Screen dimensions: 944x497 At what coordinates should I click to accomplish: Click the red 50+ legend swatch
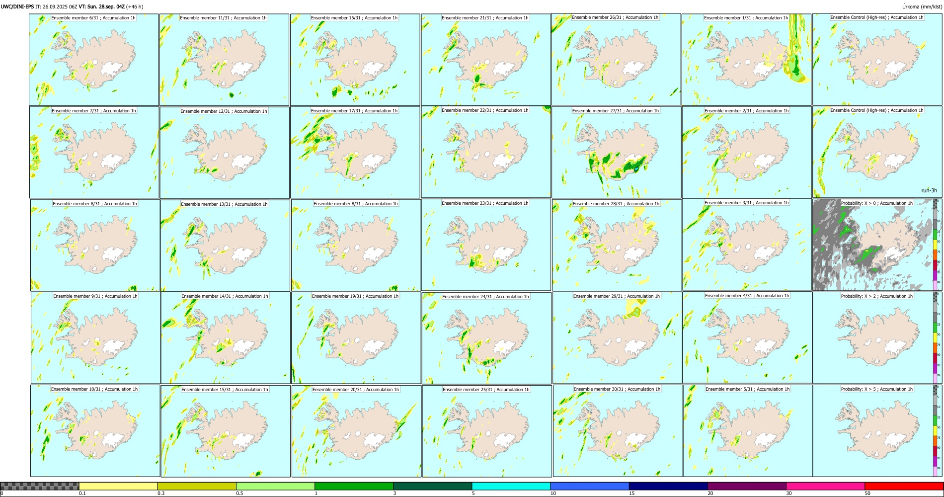pyautogui.click(x=904, y=486)
